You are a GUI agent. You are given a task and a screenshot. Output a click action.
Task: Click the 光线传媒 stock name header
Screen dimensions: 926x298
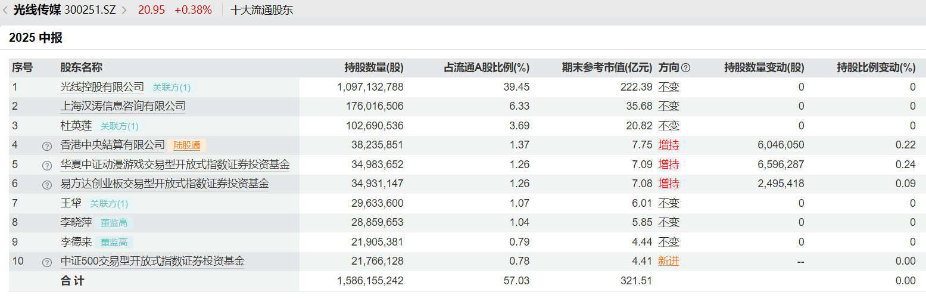click(x=37, y=10)
